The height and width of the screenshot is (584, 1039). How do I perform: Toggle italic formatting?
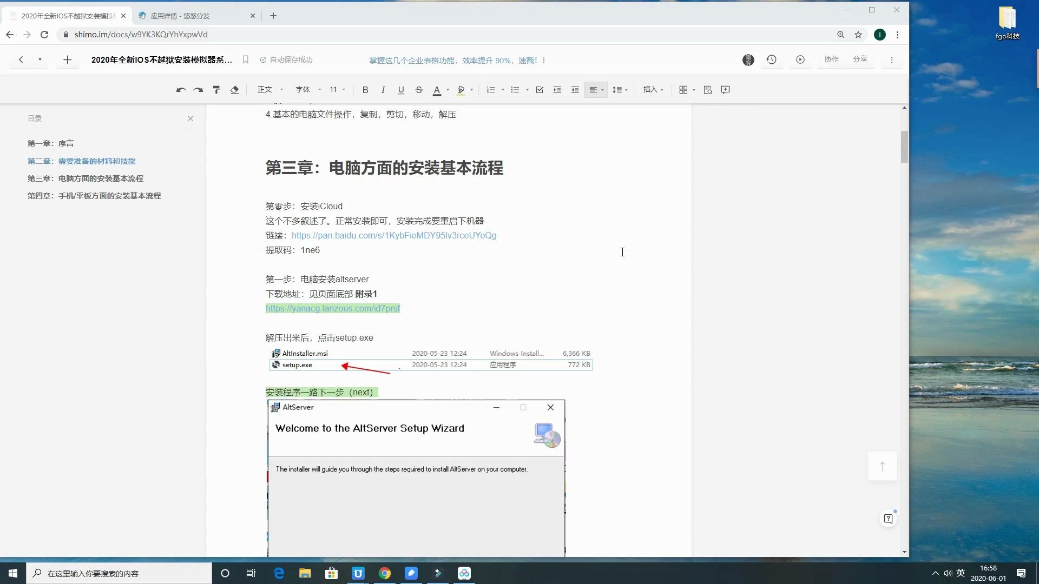coord(383,90)
